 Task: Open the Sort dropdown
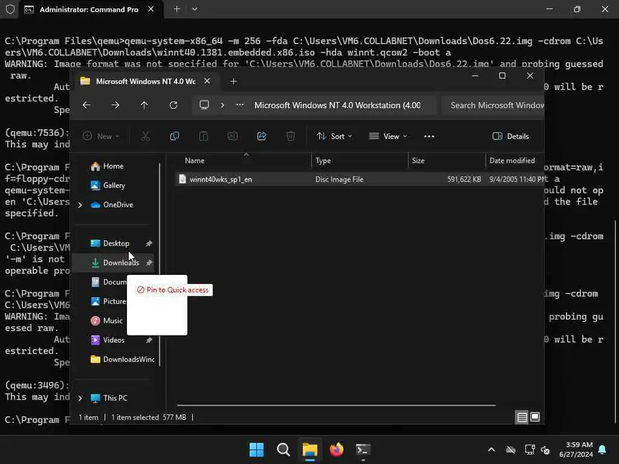[334, 136]
